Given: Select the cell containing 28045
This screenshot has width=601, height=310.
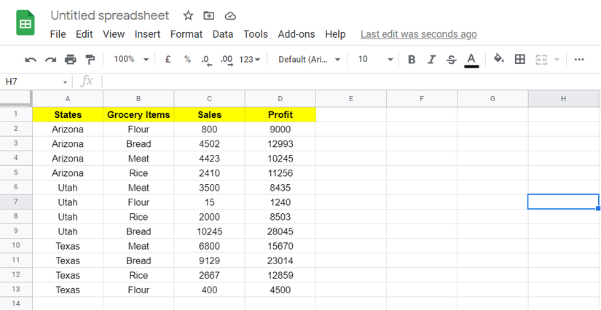Looking at the screenshot, I should pyautogui.click(x=280, y=231).
